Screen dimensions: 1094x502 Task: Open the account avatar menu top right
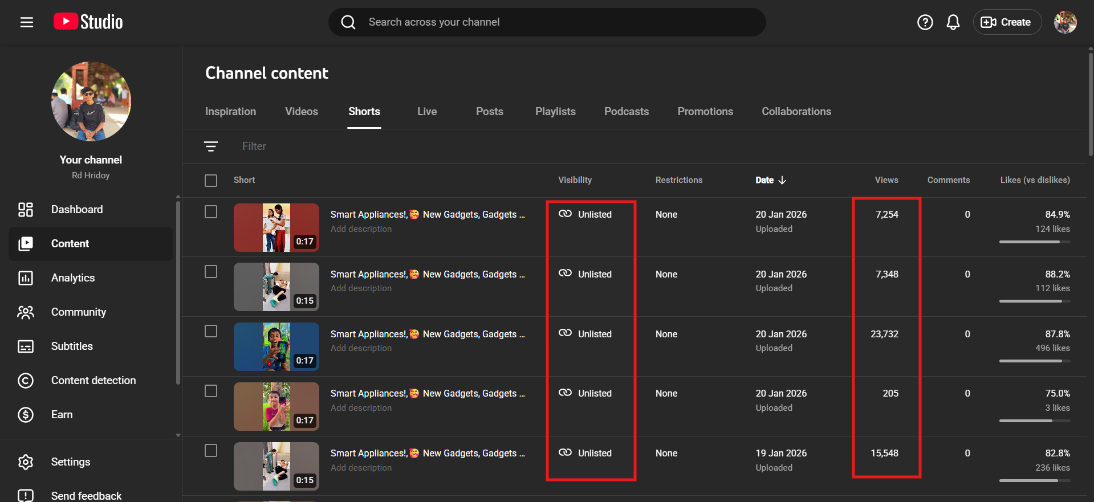point(1064,22)
